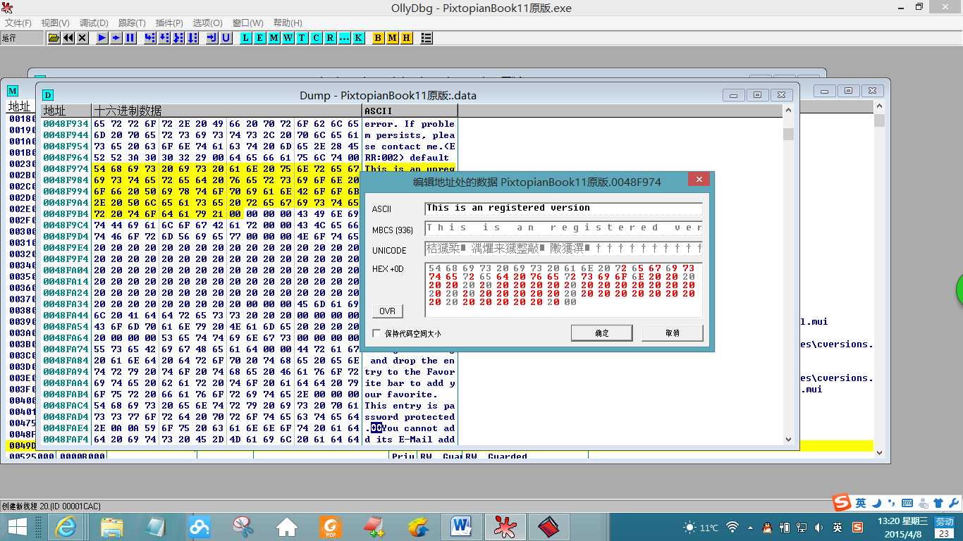Click the run thread arrow icon
The height and width of the screenshot is (541, 963).
(x=116, y=38)
